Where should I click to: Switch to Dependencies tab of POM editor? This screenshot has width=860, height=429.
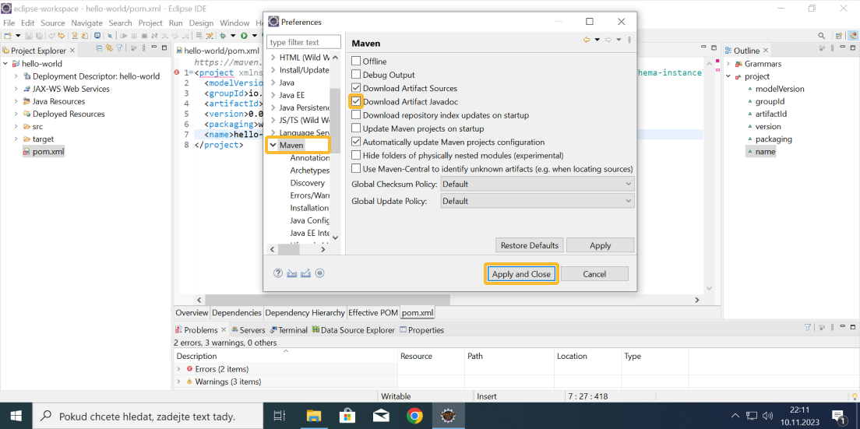click(236, 313)
